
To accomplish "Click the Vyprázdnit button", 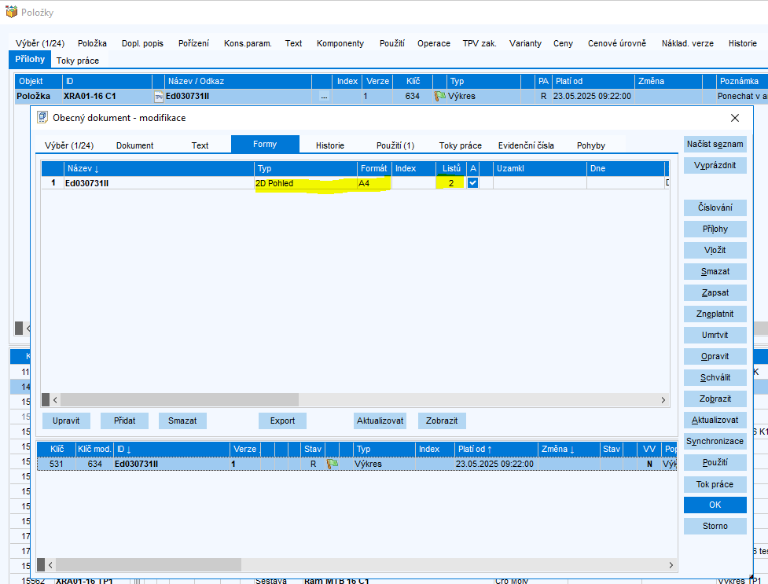I will [715, 165].
